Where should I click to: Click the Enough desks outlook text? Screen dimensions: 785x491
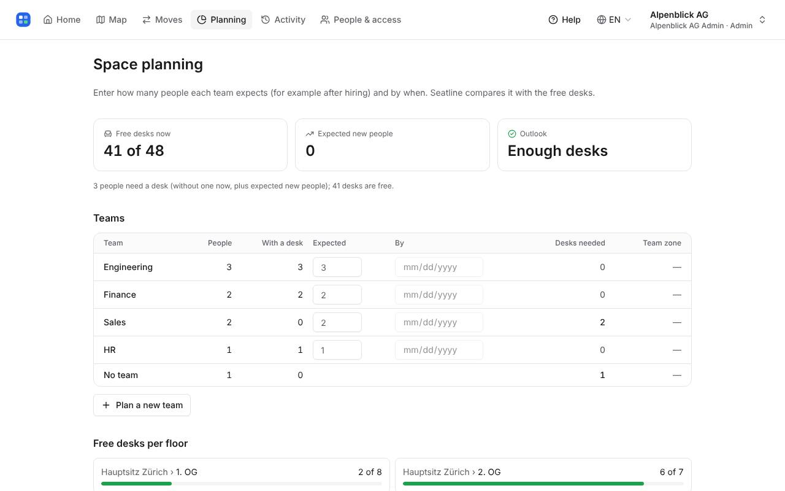tap(557, 151)
